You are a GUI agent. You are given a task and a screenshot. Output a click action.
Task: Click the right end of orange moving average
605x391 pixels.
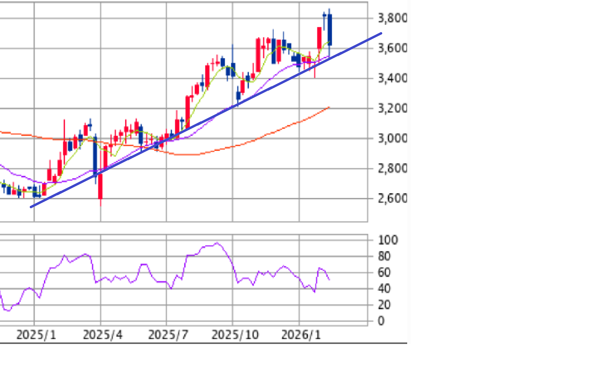329,107
